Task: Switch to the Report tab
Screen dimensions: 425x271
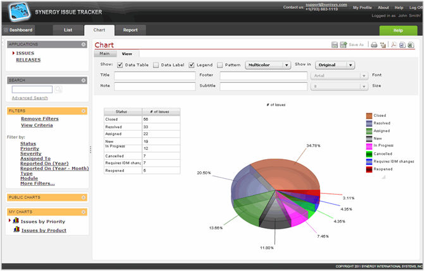Action: [x=130, y=30]
